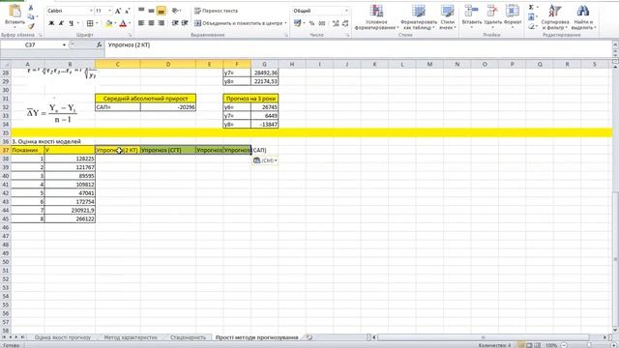Apply yellow fill color bucket

[x=109, y=23]
